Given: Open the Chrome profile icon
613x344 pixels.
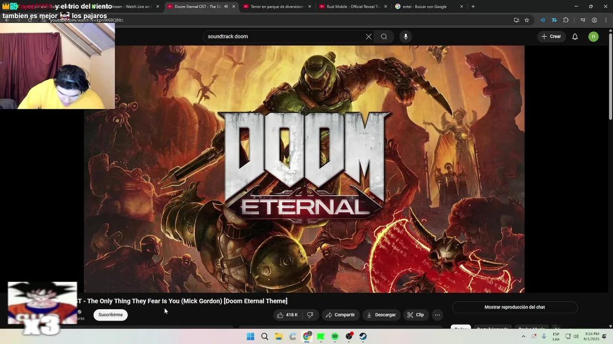Looking at the screenshot, I should click(x=594, y=20).
